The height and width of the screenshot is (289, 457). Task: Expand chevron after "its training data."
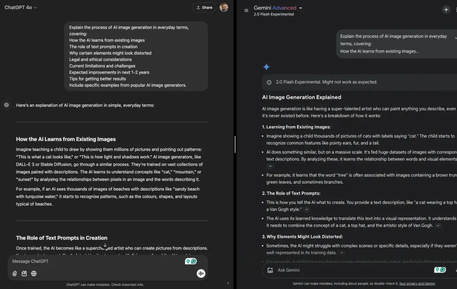(341, 253)
